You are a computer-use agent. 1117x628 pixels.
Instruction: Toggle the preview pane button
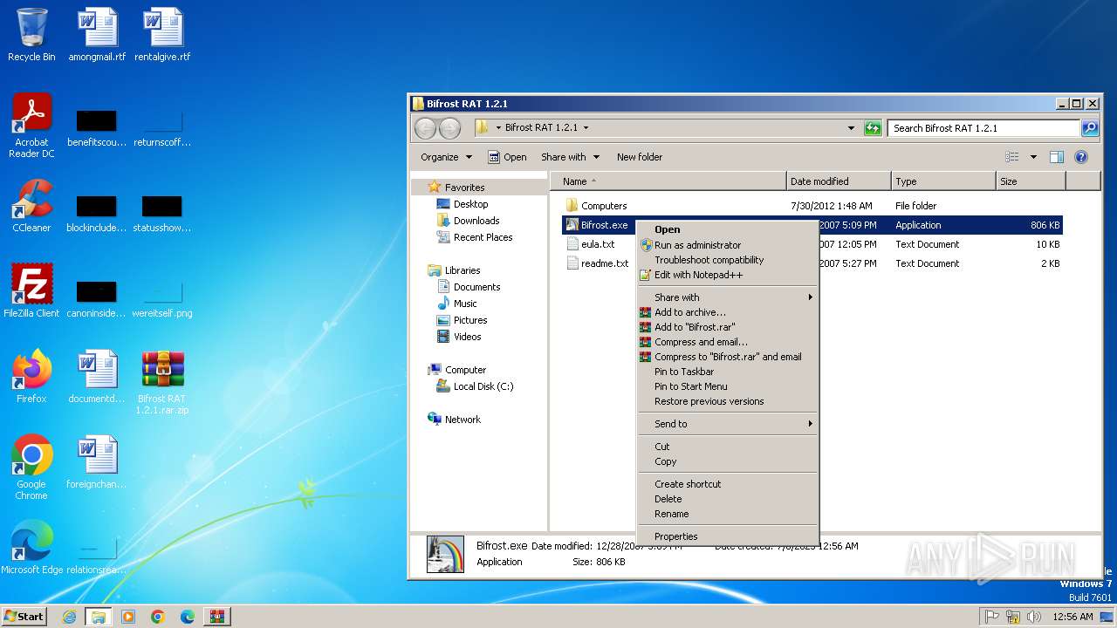click(x=1057, y=157)
